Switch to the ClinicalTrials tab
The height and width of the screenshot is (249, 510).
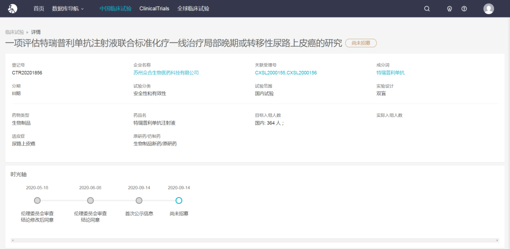point(154,9)
